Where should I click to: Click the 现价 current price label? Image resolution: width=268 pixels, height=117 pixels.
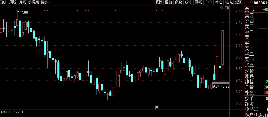click(249, 71)
